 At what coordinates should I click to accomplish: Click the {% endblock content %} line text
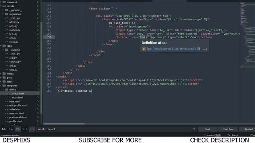click(74, 91)
